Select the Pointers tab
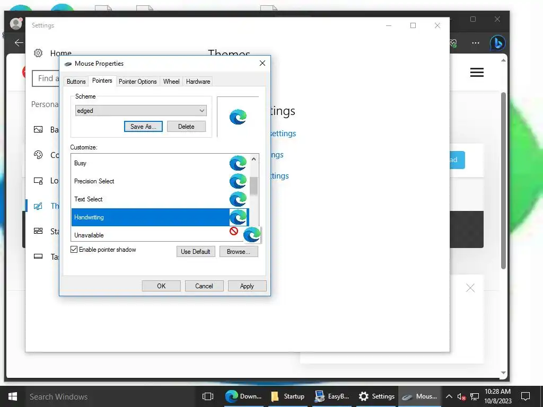 [x=102, y=81]
